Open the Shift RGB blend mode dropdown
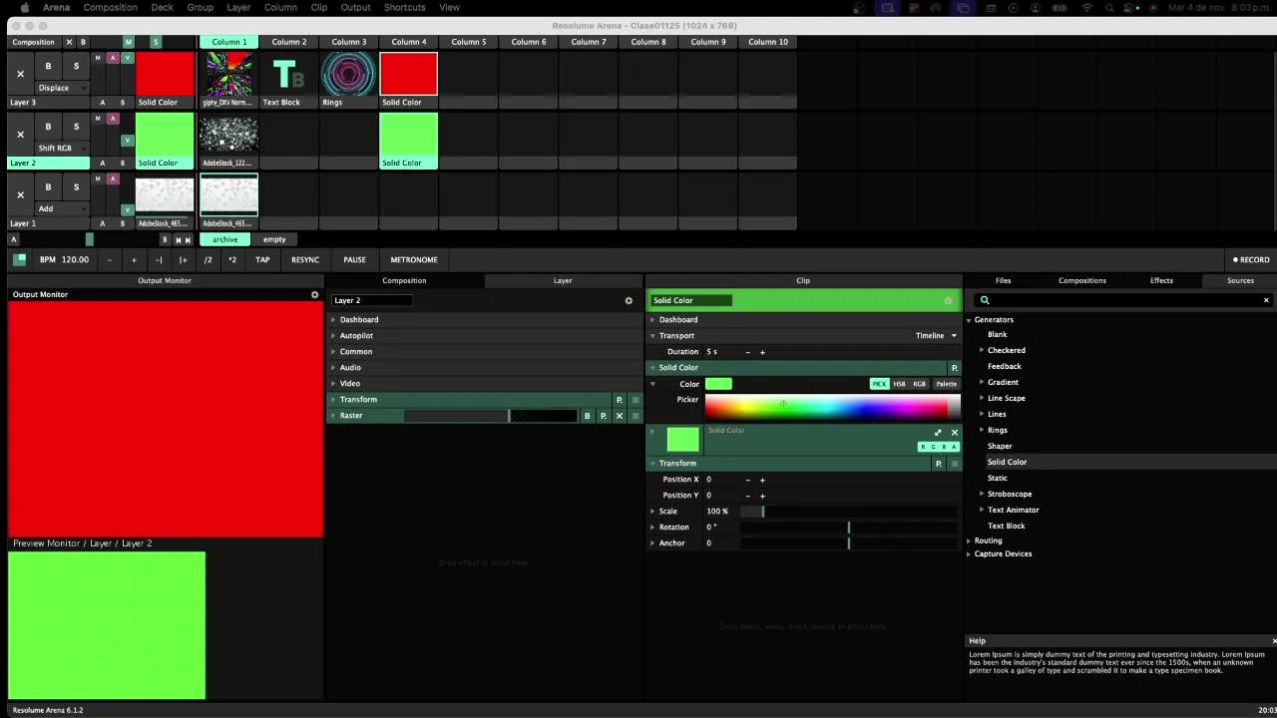This screenshot has height=718, width=1277. click(x=62, y=149)
